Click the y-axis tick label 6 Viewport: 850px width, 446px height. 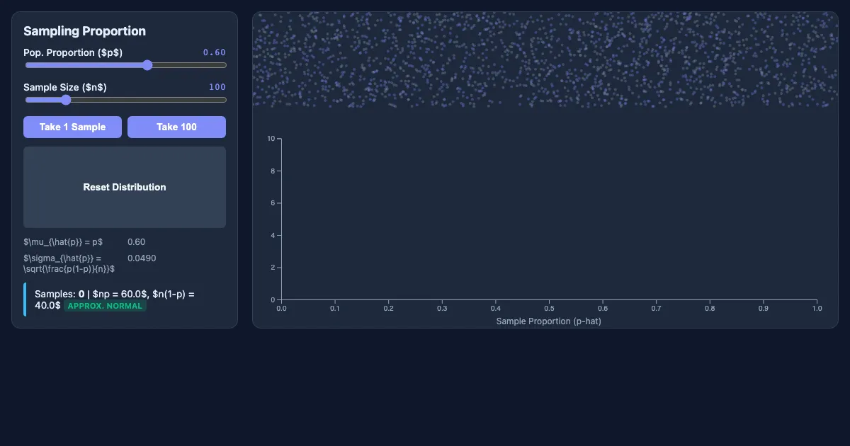(273, 203)
